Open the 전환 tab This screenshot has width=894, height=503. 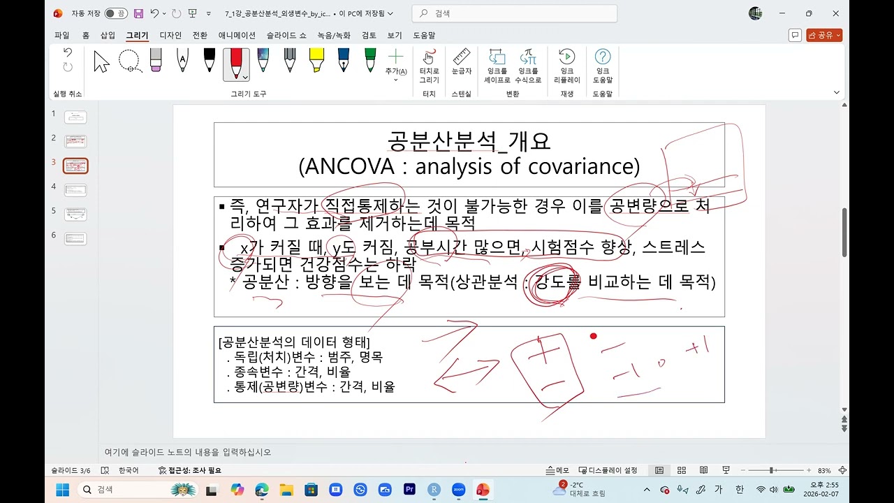click(x=200, y=35)
